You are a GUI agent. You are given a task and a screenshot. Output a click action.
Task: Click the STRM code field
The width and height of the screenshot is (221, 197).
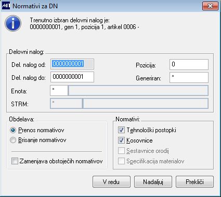point(66,103)
